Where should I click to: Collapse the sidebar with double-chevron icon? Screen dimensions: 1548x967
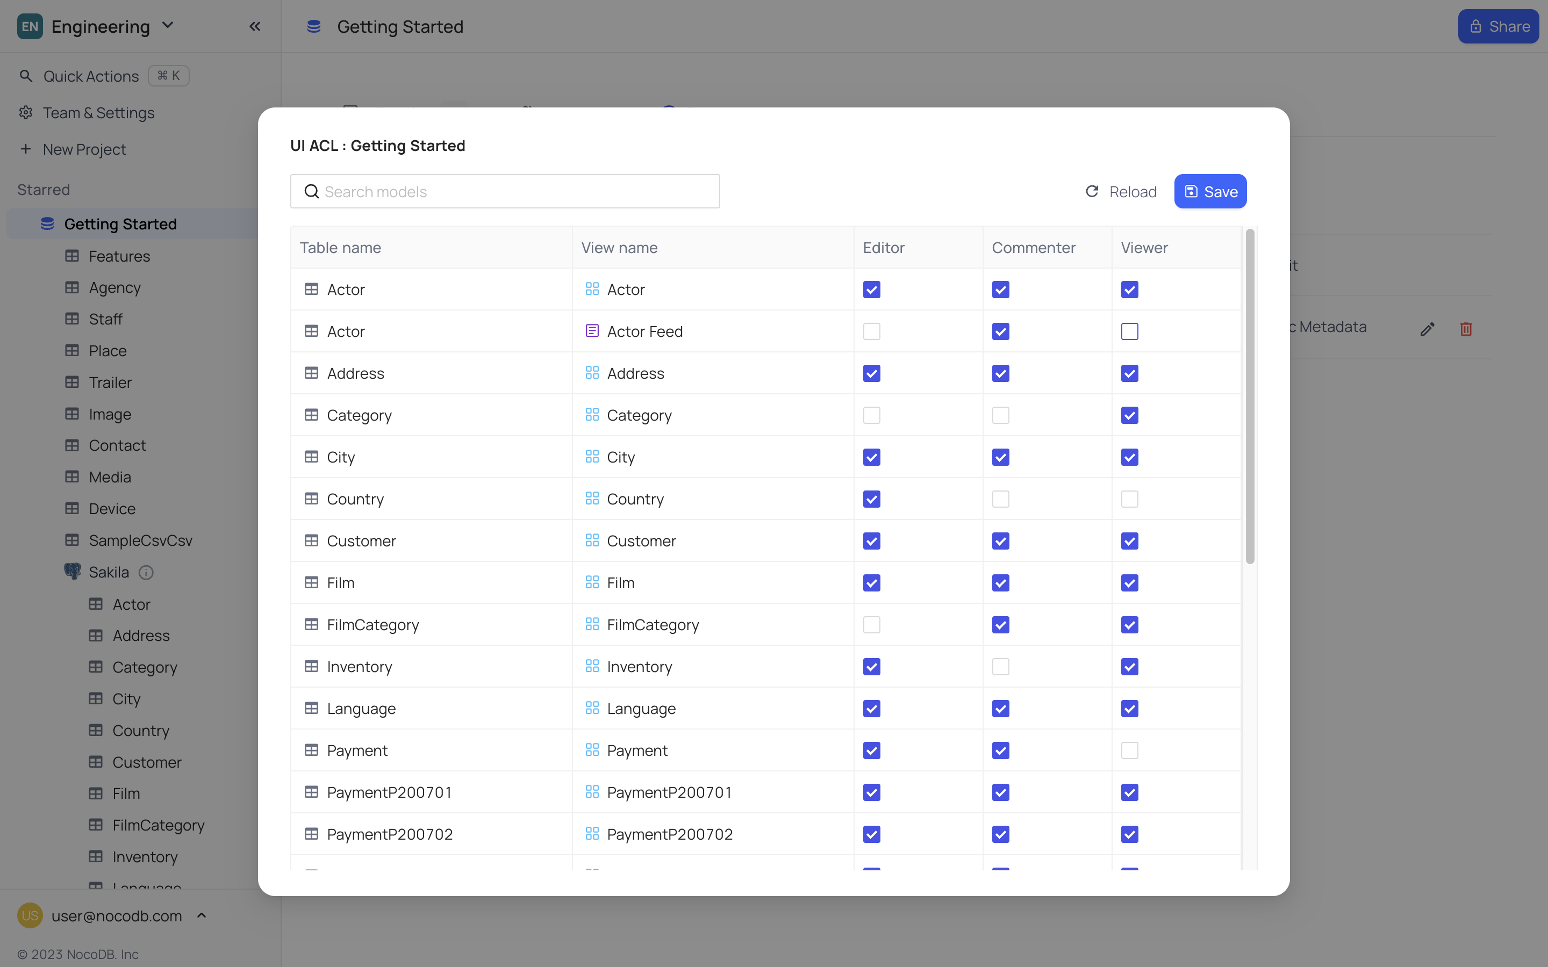pyautogui.click(x=255, y=26)
